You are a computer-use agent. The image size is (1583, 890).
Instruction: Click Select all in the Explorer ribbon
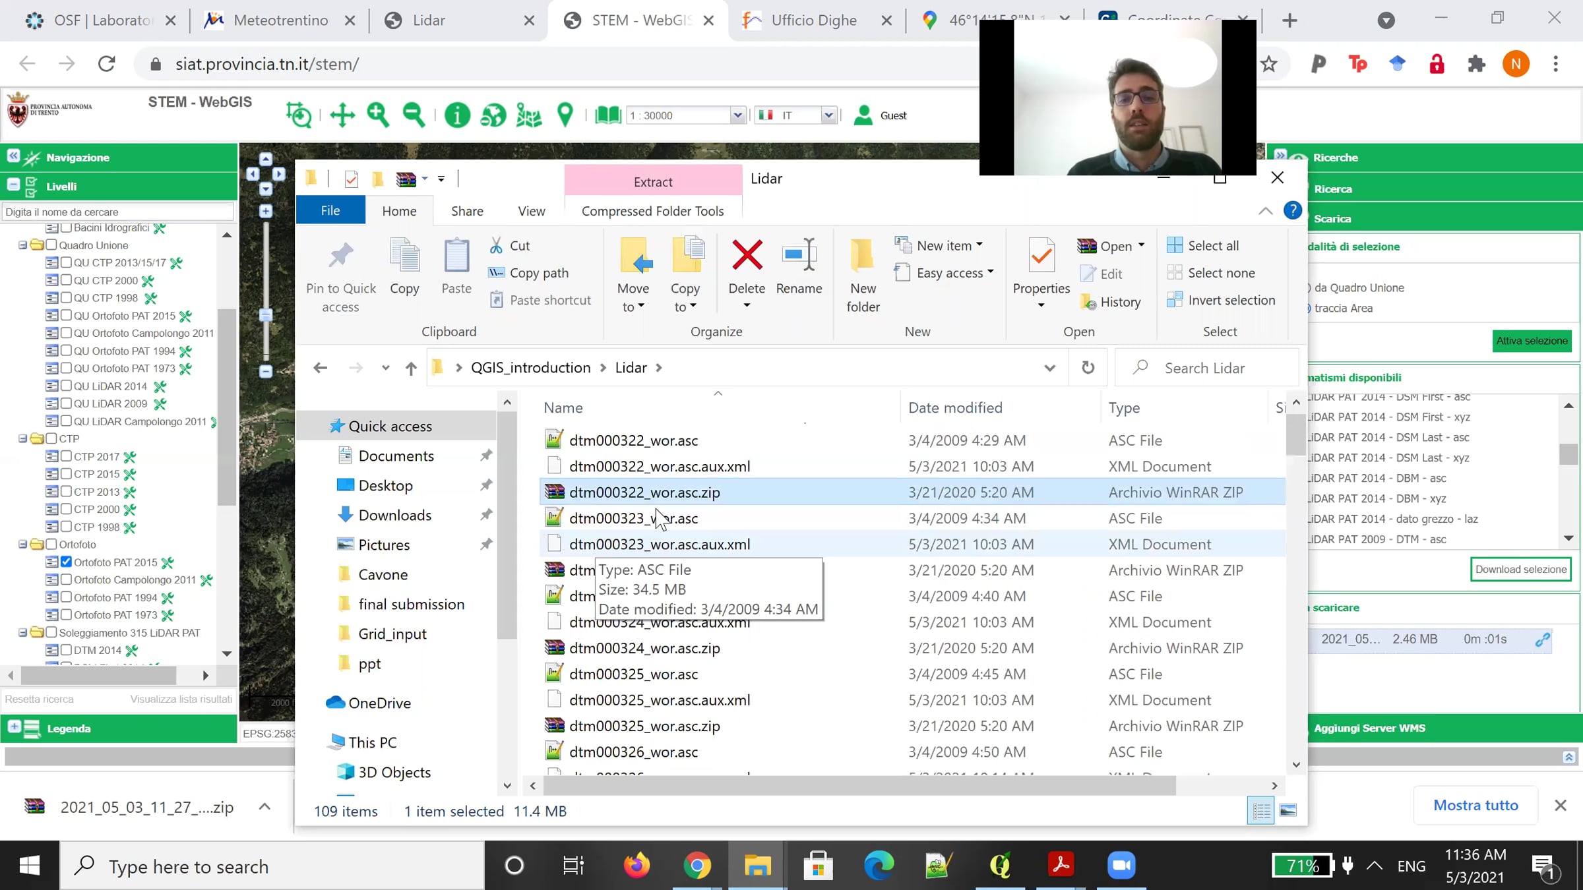[1203, 245]
